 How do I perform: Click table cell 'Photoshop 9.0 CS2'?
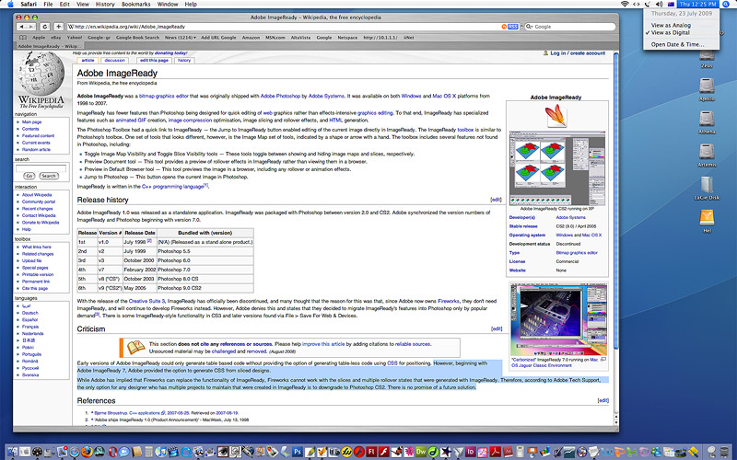coord(205,288)
